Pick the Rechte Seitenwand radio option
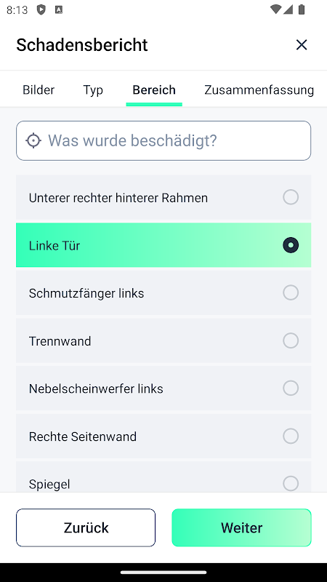 (291, 436)
